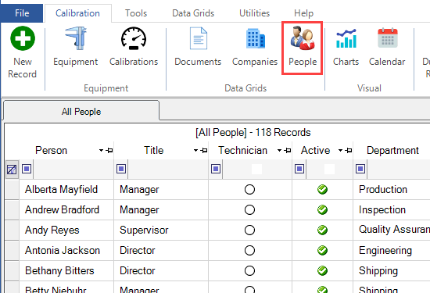The height and width of the screenshot is (293, 430).
Task: Open Active filter operator icon
Action: coord(299,169)
